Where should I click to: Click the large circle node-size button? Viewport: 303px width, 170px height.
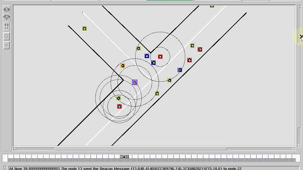click(6, 36)
